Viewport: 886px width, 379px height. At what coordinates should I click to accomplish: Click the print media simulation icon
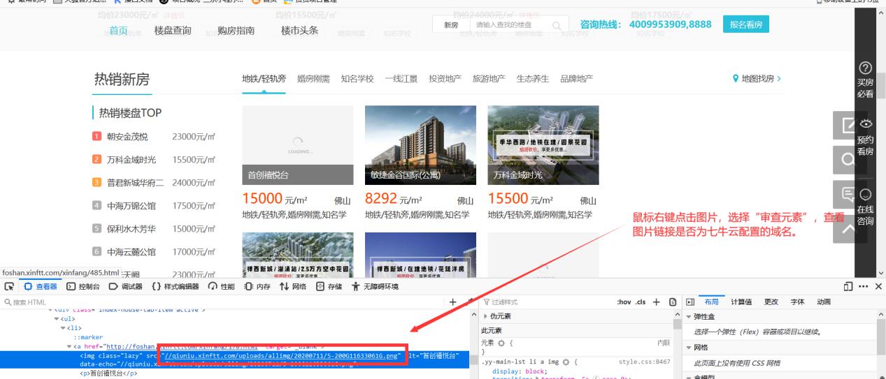pyautogui.click(x=672, y=302)
